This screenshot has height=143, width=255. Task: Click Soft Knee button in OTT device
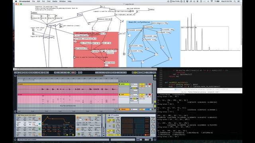(111, 135)
